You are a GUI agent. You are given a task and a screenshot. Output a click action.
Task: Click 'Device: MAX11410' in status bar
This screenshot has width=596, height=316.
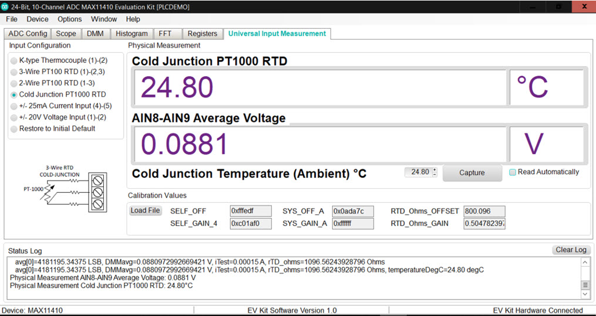click(x=32, y=310)
